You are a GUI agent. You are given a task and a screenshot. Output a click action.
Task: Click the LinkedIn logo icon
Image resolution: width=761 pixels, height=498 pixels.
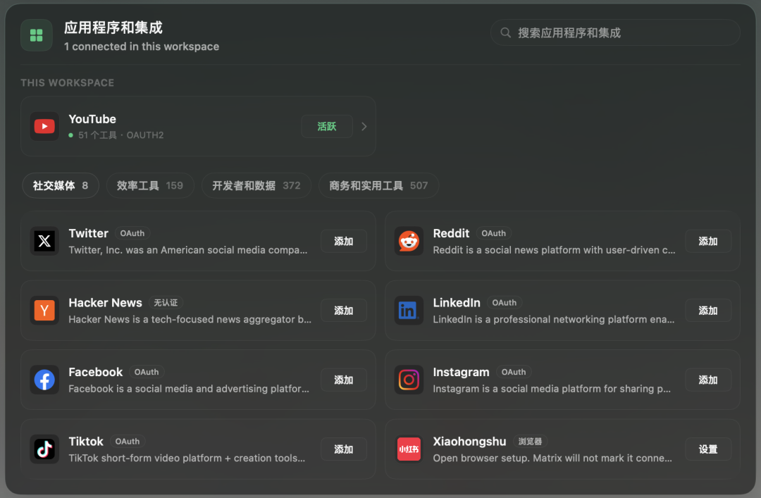pos(409,310)
